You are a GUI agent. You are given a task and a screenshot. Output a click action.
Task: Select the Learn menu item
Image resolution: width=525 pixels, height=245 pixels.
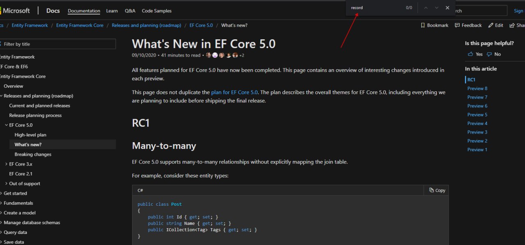[112, 11]
